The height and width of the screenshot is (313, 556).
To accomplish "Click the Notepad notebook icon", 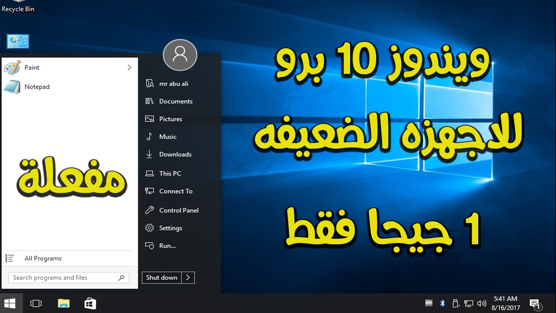I will pos(12,87).
